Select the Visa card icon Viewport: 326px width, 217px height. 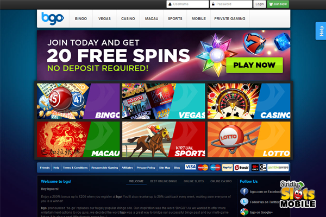click(191, 167)
